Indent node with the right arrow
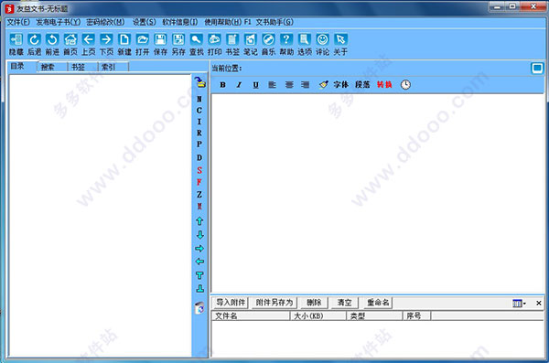The height and width of the screenshot is (363, 549). 199,249
